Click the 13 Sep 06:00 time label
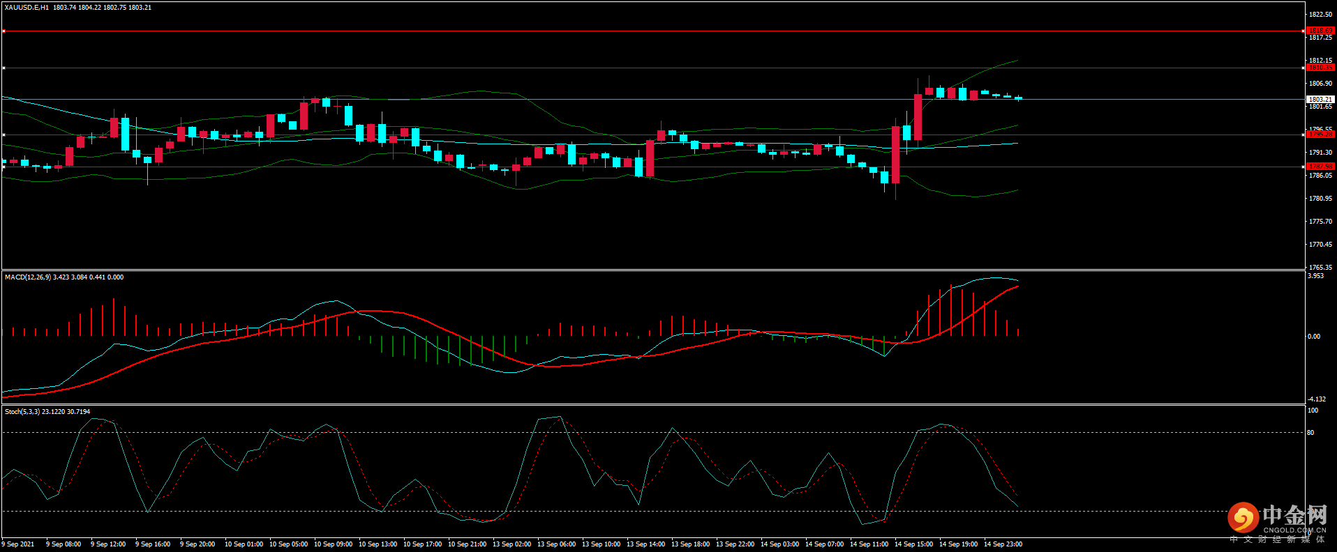This screenshot has height=552, width=1337. pyautogui.click(x=557, y=544)
